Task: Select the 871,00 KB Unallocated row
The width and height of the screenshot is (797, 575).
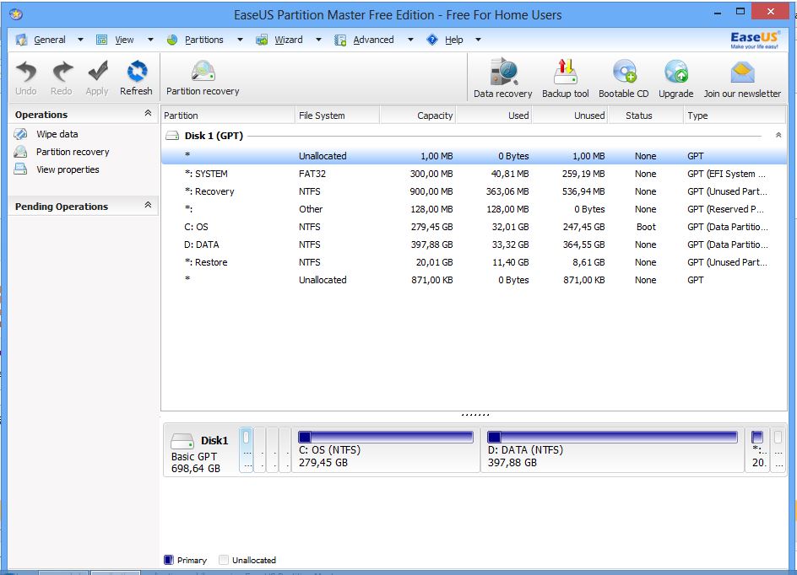Action: pyautogui.click(x=474, y=280)
